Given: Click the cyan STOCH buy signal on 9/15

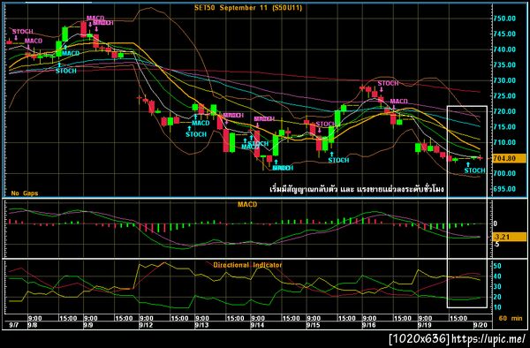Looking at the screenshot, I should pos(338,160).
